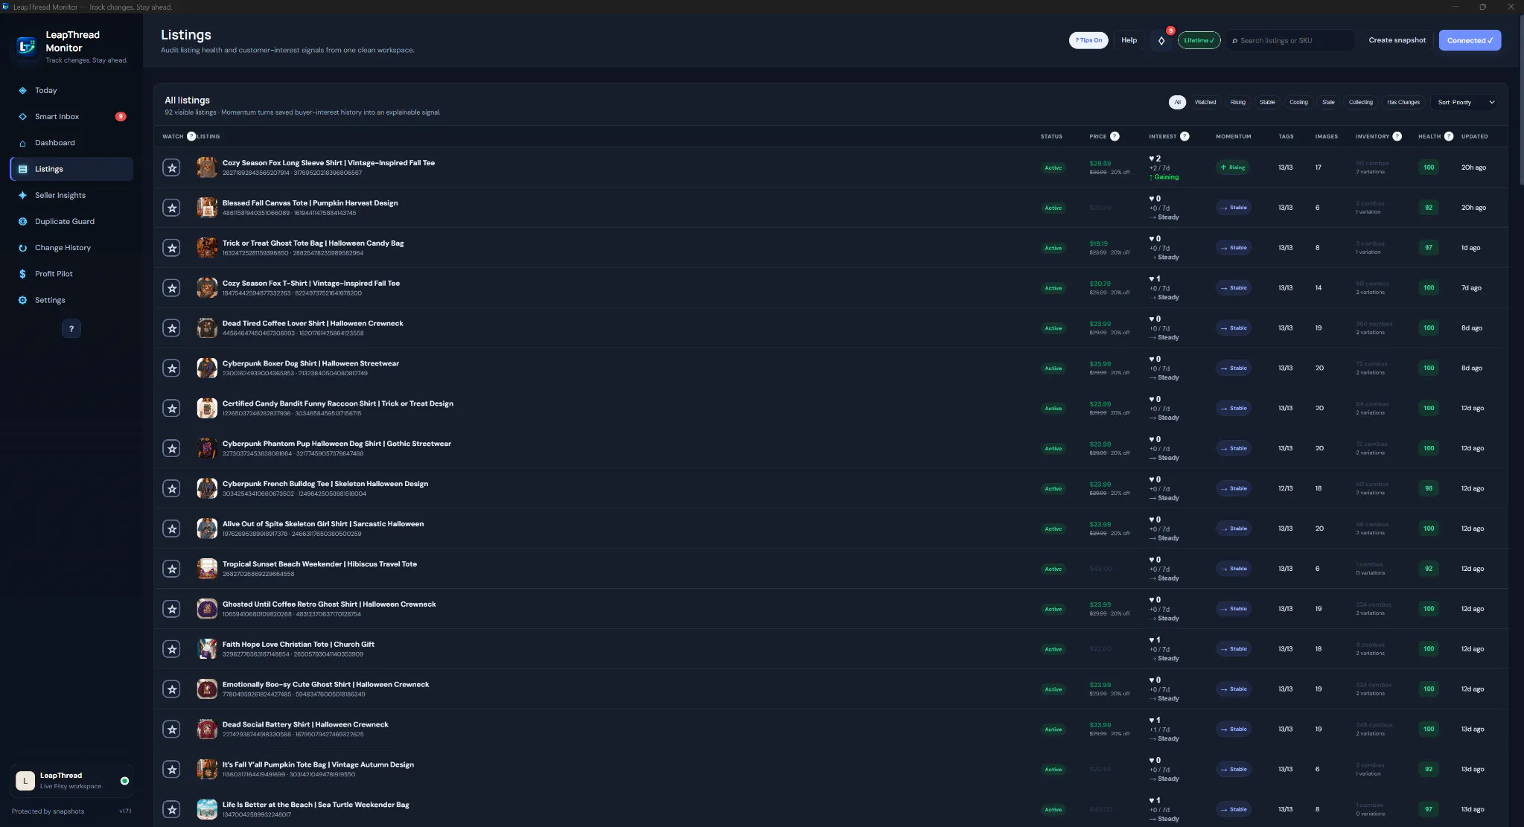Toggle watch star for Trick or Treat Ghost Tote

(x=172, y=248)
